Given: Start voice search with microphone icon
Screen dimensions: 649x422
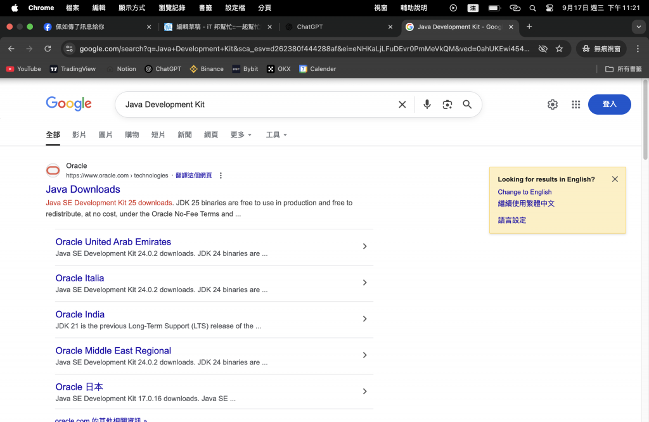Looking at the screenshot, I should [x=427, y=105].
